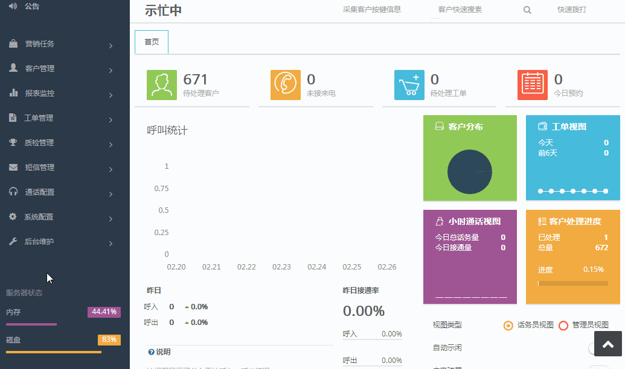Open the 客户管理 sidebar label
This screenshot has height=369, width=625.
pyautogui.click(x=39, y=69)
